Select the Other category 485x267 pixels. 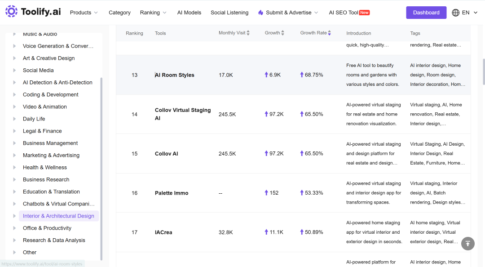29,253
